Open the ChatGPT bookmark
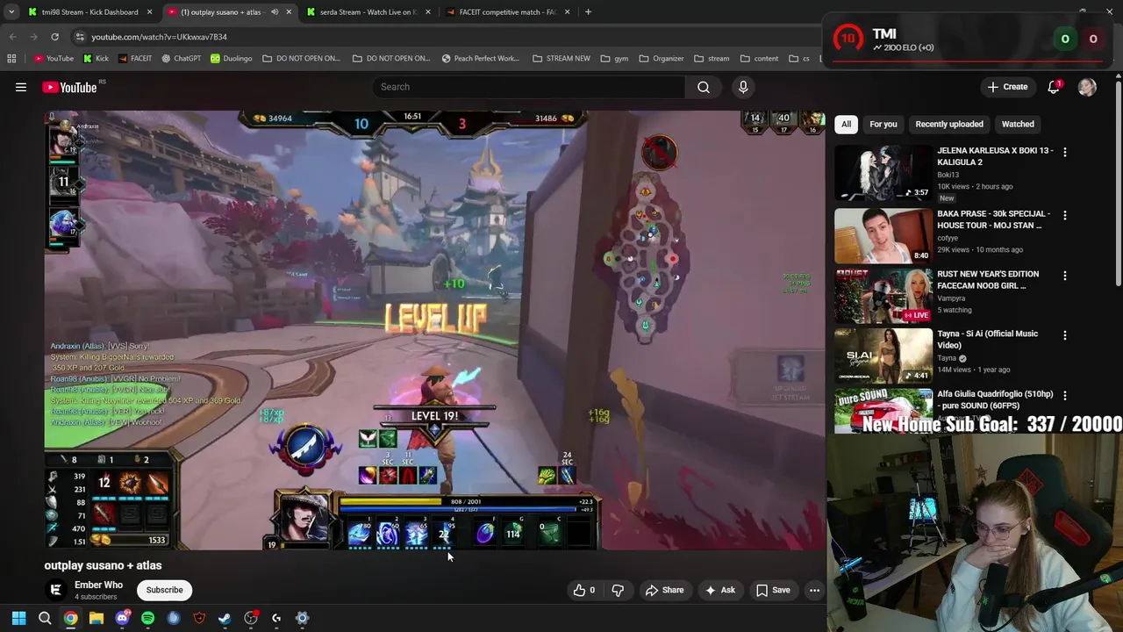Viewport: 1123px width, 632px height. (180, 59)
